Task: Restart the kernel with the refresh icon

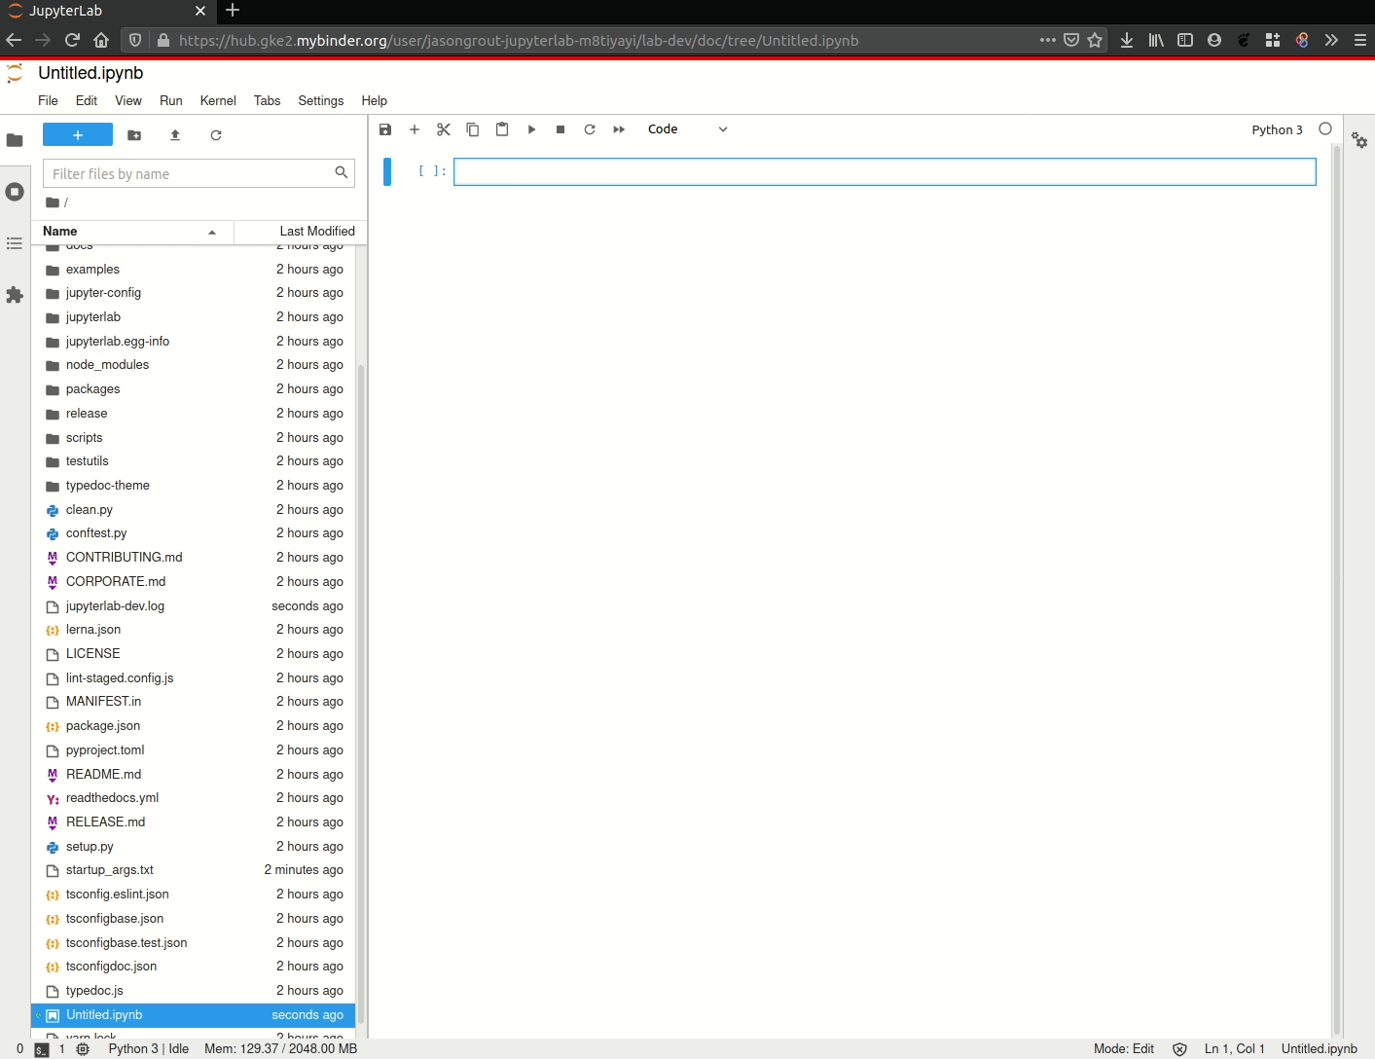Action: point(590,128)
